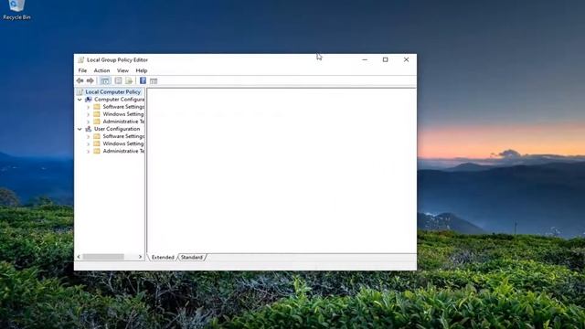
Task: Maximize the Local Group Policy Editor window
Action: tap(386, 59)
